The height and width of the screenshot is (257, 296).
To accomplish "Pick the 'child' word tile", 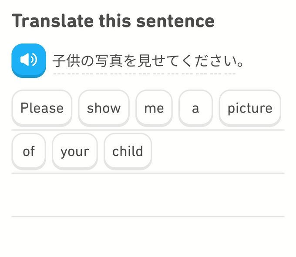I will (x=128, y=151).
